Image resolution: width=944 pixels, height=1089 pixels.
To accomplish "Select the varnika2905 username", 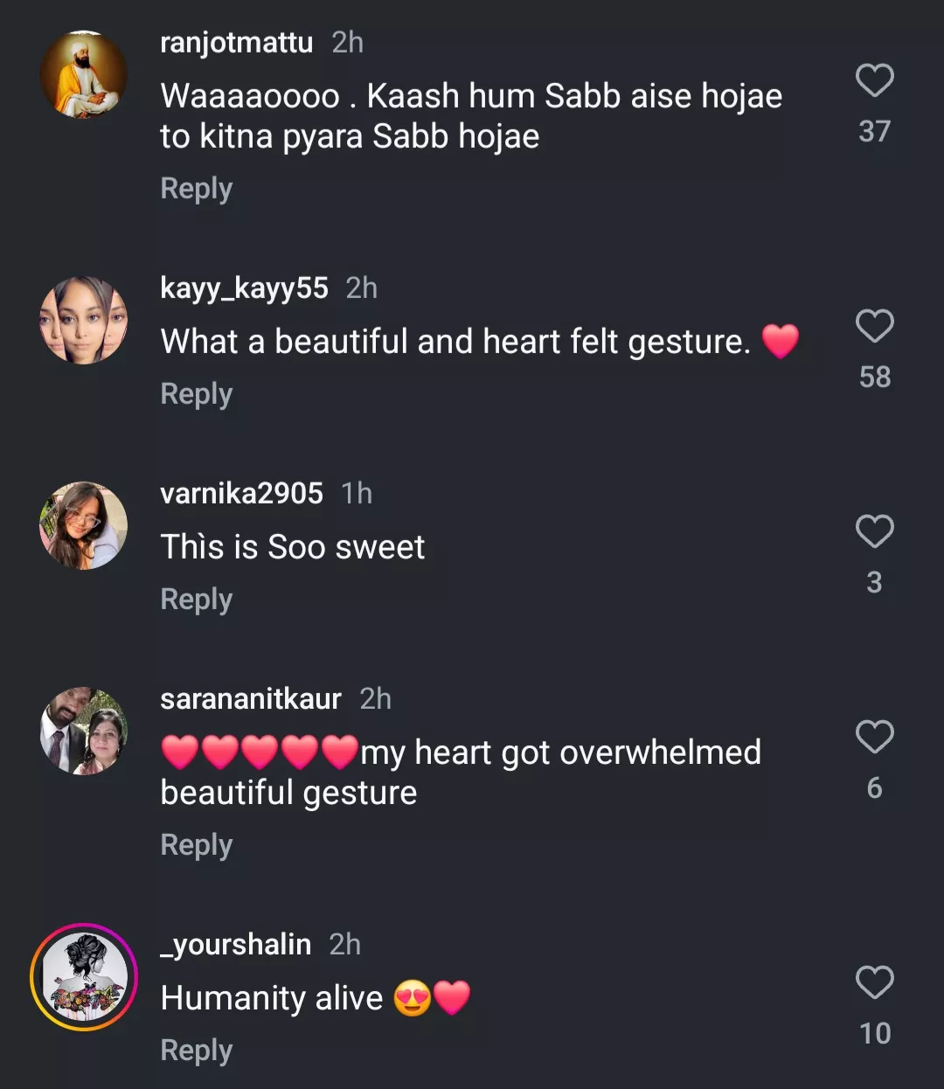I will 241,493.
